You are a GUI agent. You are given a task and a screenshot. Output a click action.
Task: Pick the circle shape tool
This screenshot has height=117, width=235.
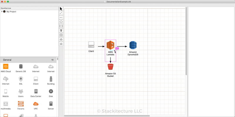coord(61,22)
